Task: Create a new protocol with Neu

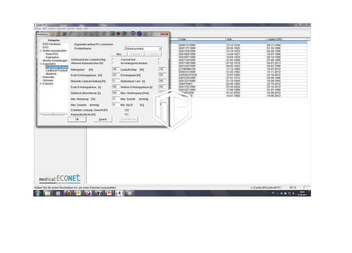Action: click(119, 54)
